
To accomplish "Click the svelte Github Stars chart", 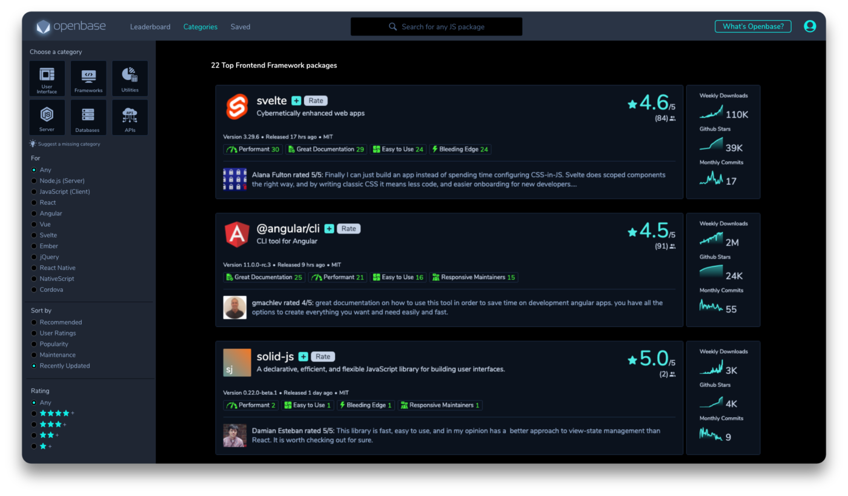I will [711, 144].
